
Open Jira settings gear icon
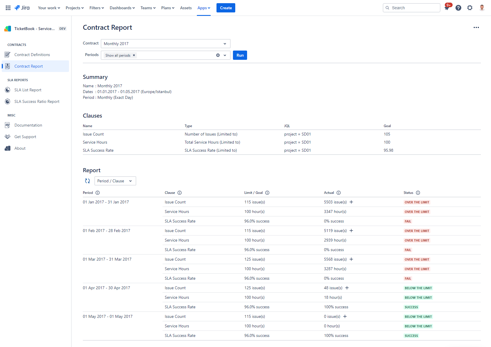[470, 8]
